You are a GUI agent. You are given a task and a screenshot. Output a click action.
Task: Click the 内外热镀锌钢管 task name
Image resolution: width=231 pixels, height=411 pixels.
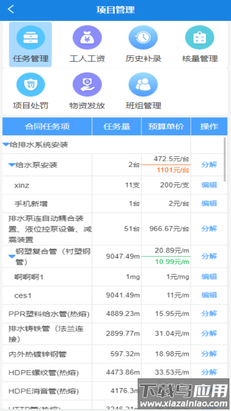tap(37, 354)
